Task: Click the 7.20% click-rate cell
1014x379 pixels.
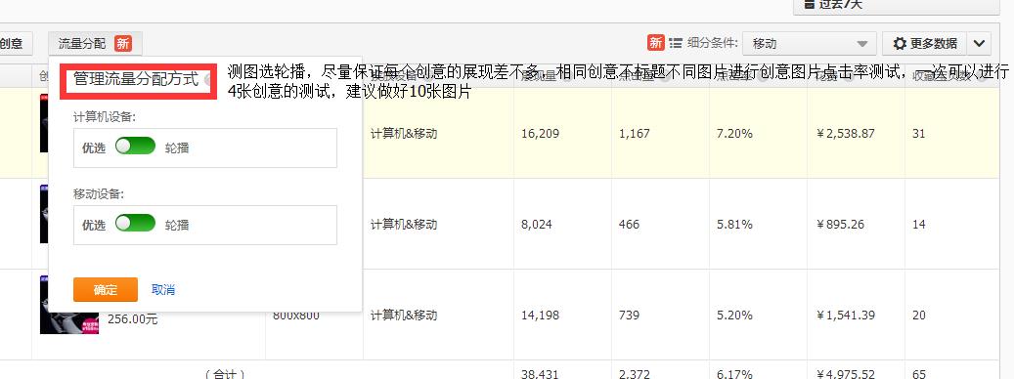Action: [x=734, y=134]
